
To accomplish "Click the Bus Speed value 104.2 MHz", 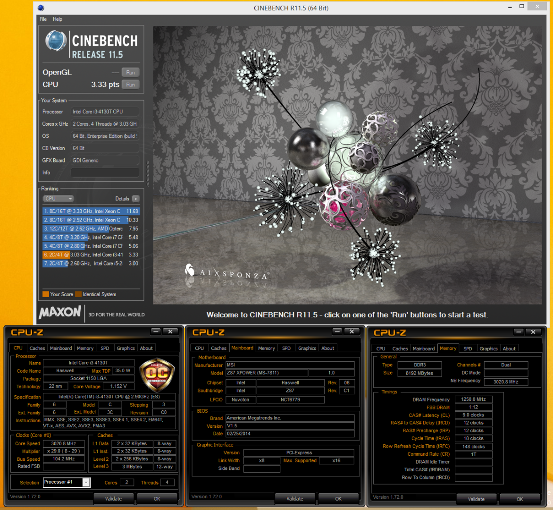I will pyautogui.click(x=64, y=459).
